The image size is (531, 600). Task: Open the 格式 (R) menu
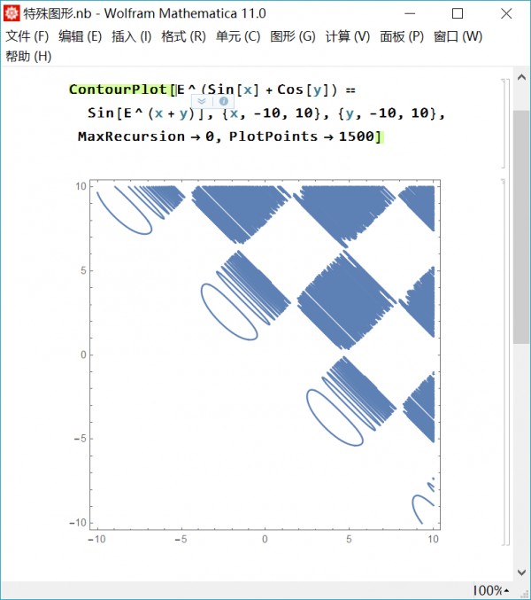[183, 36]
